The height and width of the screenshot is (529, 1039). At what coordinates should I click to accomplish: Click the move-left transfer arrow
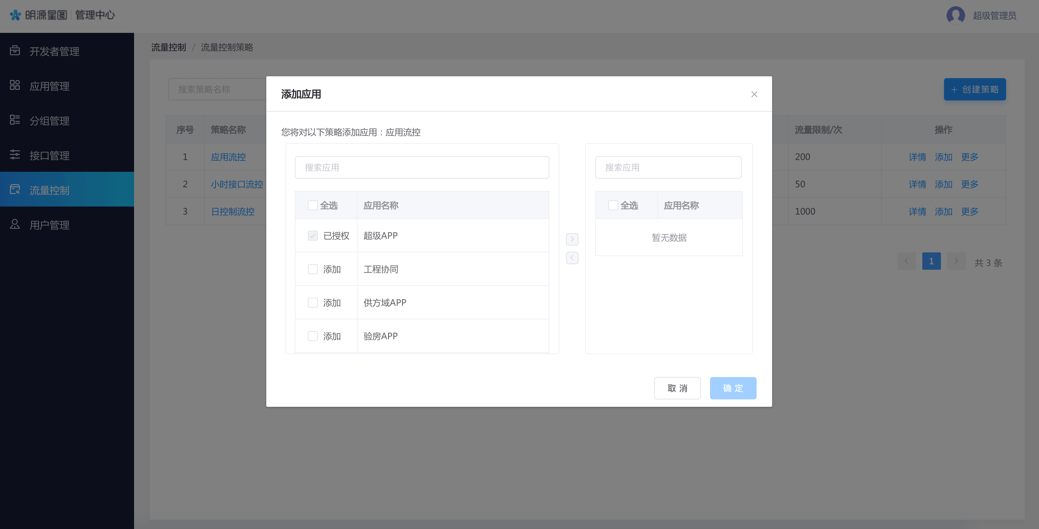point(572,258)
